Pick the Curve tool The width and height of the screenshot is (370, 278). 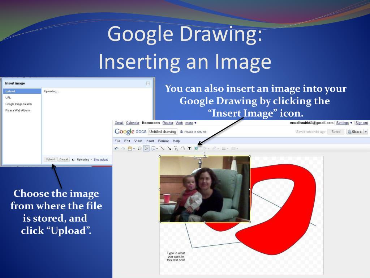coord(176,148)
